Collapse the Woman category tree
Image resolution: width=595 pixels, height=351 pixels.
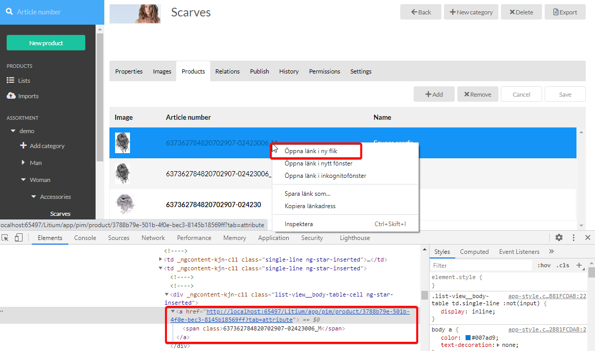[x=23, y=180]
